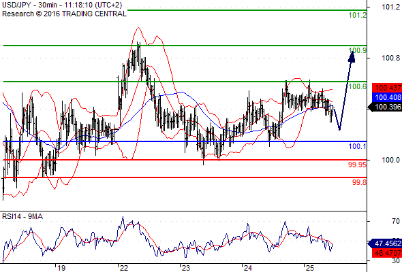Image resolution: width=402 pixels, height=272 pixels.
Task: Select the blue pivot line label 100.1
Action: [357, 147]
